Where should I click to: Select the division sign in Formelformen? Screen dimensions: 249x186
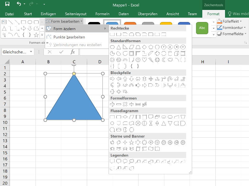coord(131,104)
